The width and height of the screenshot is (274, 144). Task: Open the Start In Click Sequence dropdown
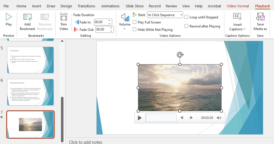coord(165,15)
